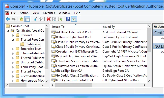
Task: Click certificate list scroll up arrow
Action: [149, 26]
